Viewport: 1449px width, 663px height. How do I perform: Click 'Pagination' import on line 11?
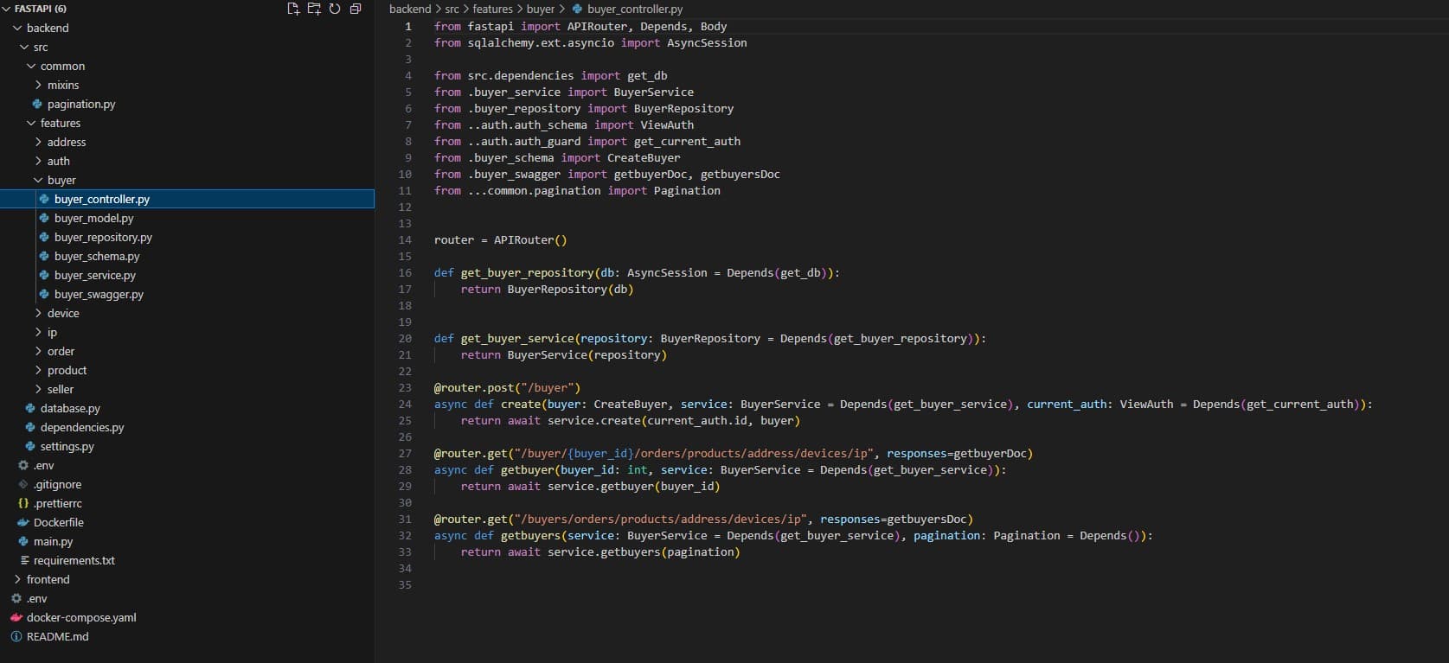(x=687, y=190)
